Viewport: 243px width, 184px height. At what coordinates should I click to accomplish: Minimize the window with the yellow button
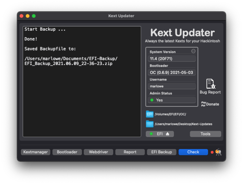[28, 16]
